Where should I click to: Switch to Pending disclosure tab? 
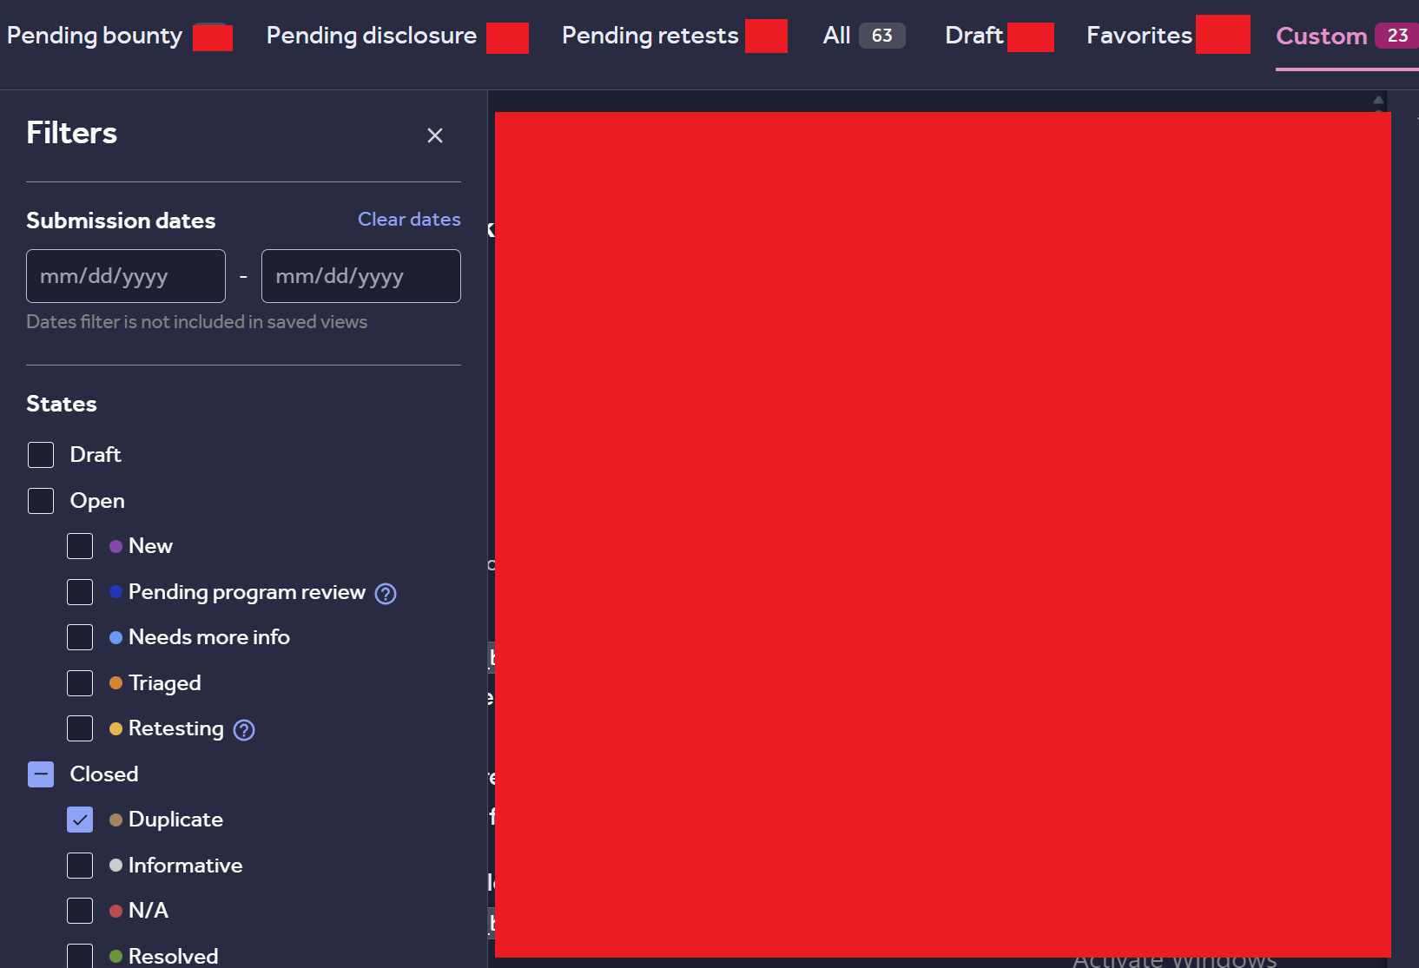click(397, 36)
